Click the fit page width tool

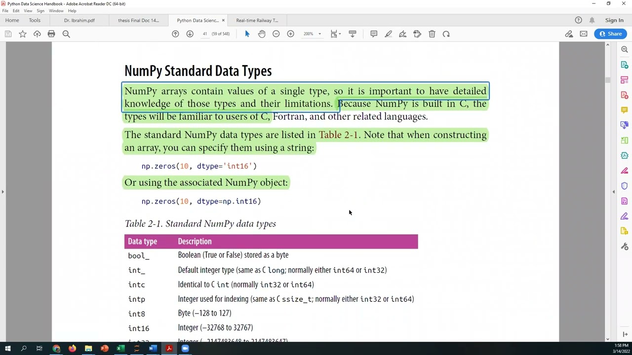[x=334, y=34]
